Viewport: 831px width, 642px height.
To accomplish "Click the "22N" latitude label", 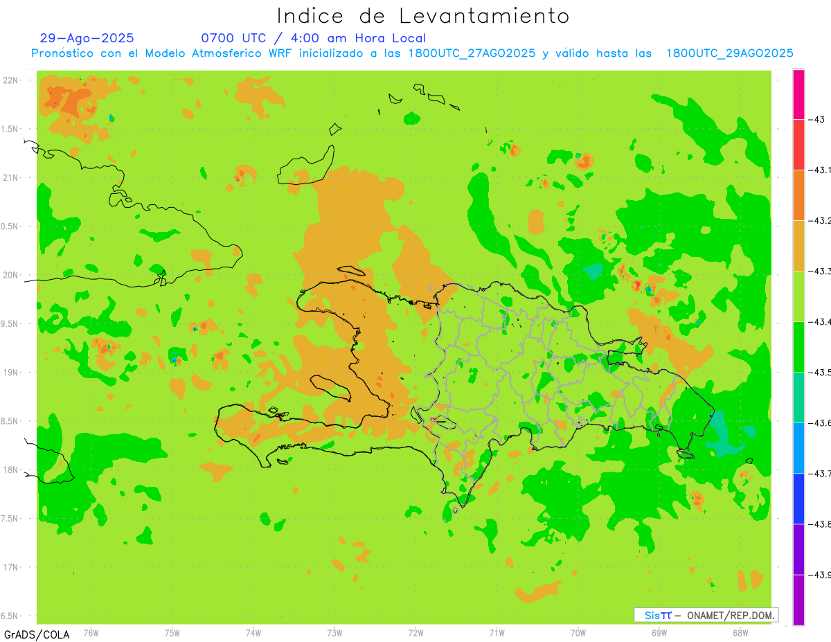I will (11, 80).
